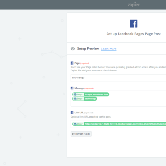Select the Link URL Step 1 token
This screenshot has width=166, height=166.
[x=119, y=124]
